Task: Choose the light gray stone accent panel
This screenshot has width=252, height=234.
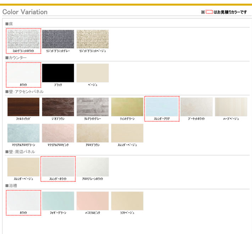Action: [93, 107]
